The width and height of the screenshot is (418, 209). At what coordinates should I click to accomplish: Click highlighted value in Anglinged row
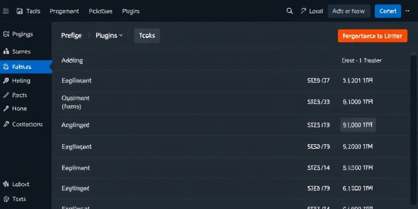[358, 125]
